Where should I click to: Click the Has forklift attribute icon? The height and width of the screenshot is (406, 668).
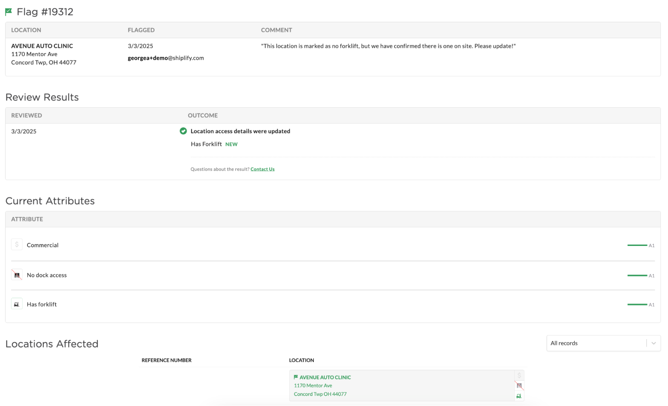click(17, 304)
